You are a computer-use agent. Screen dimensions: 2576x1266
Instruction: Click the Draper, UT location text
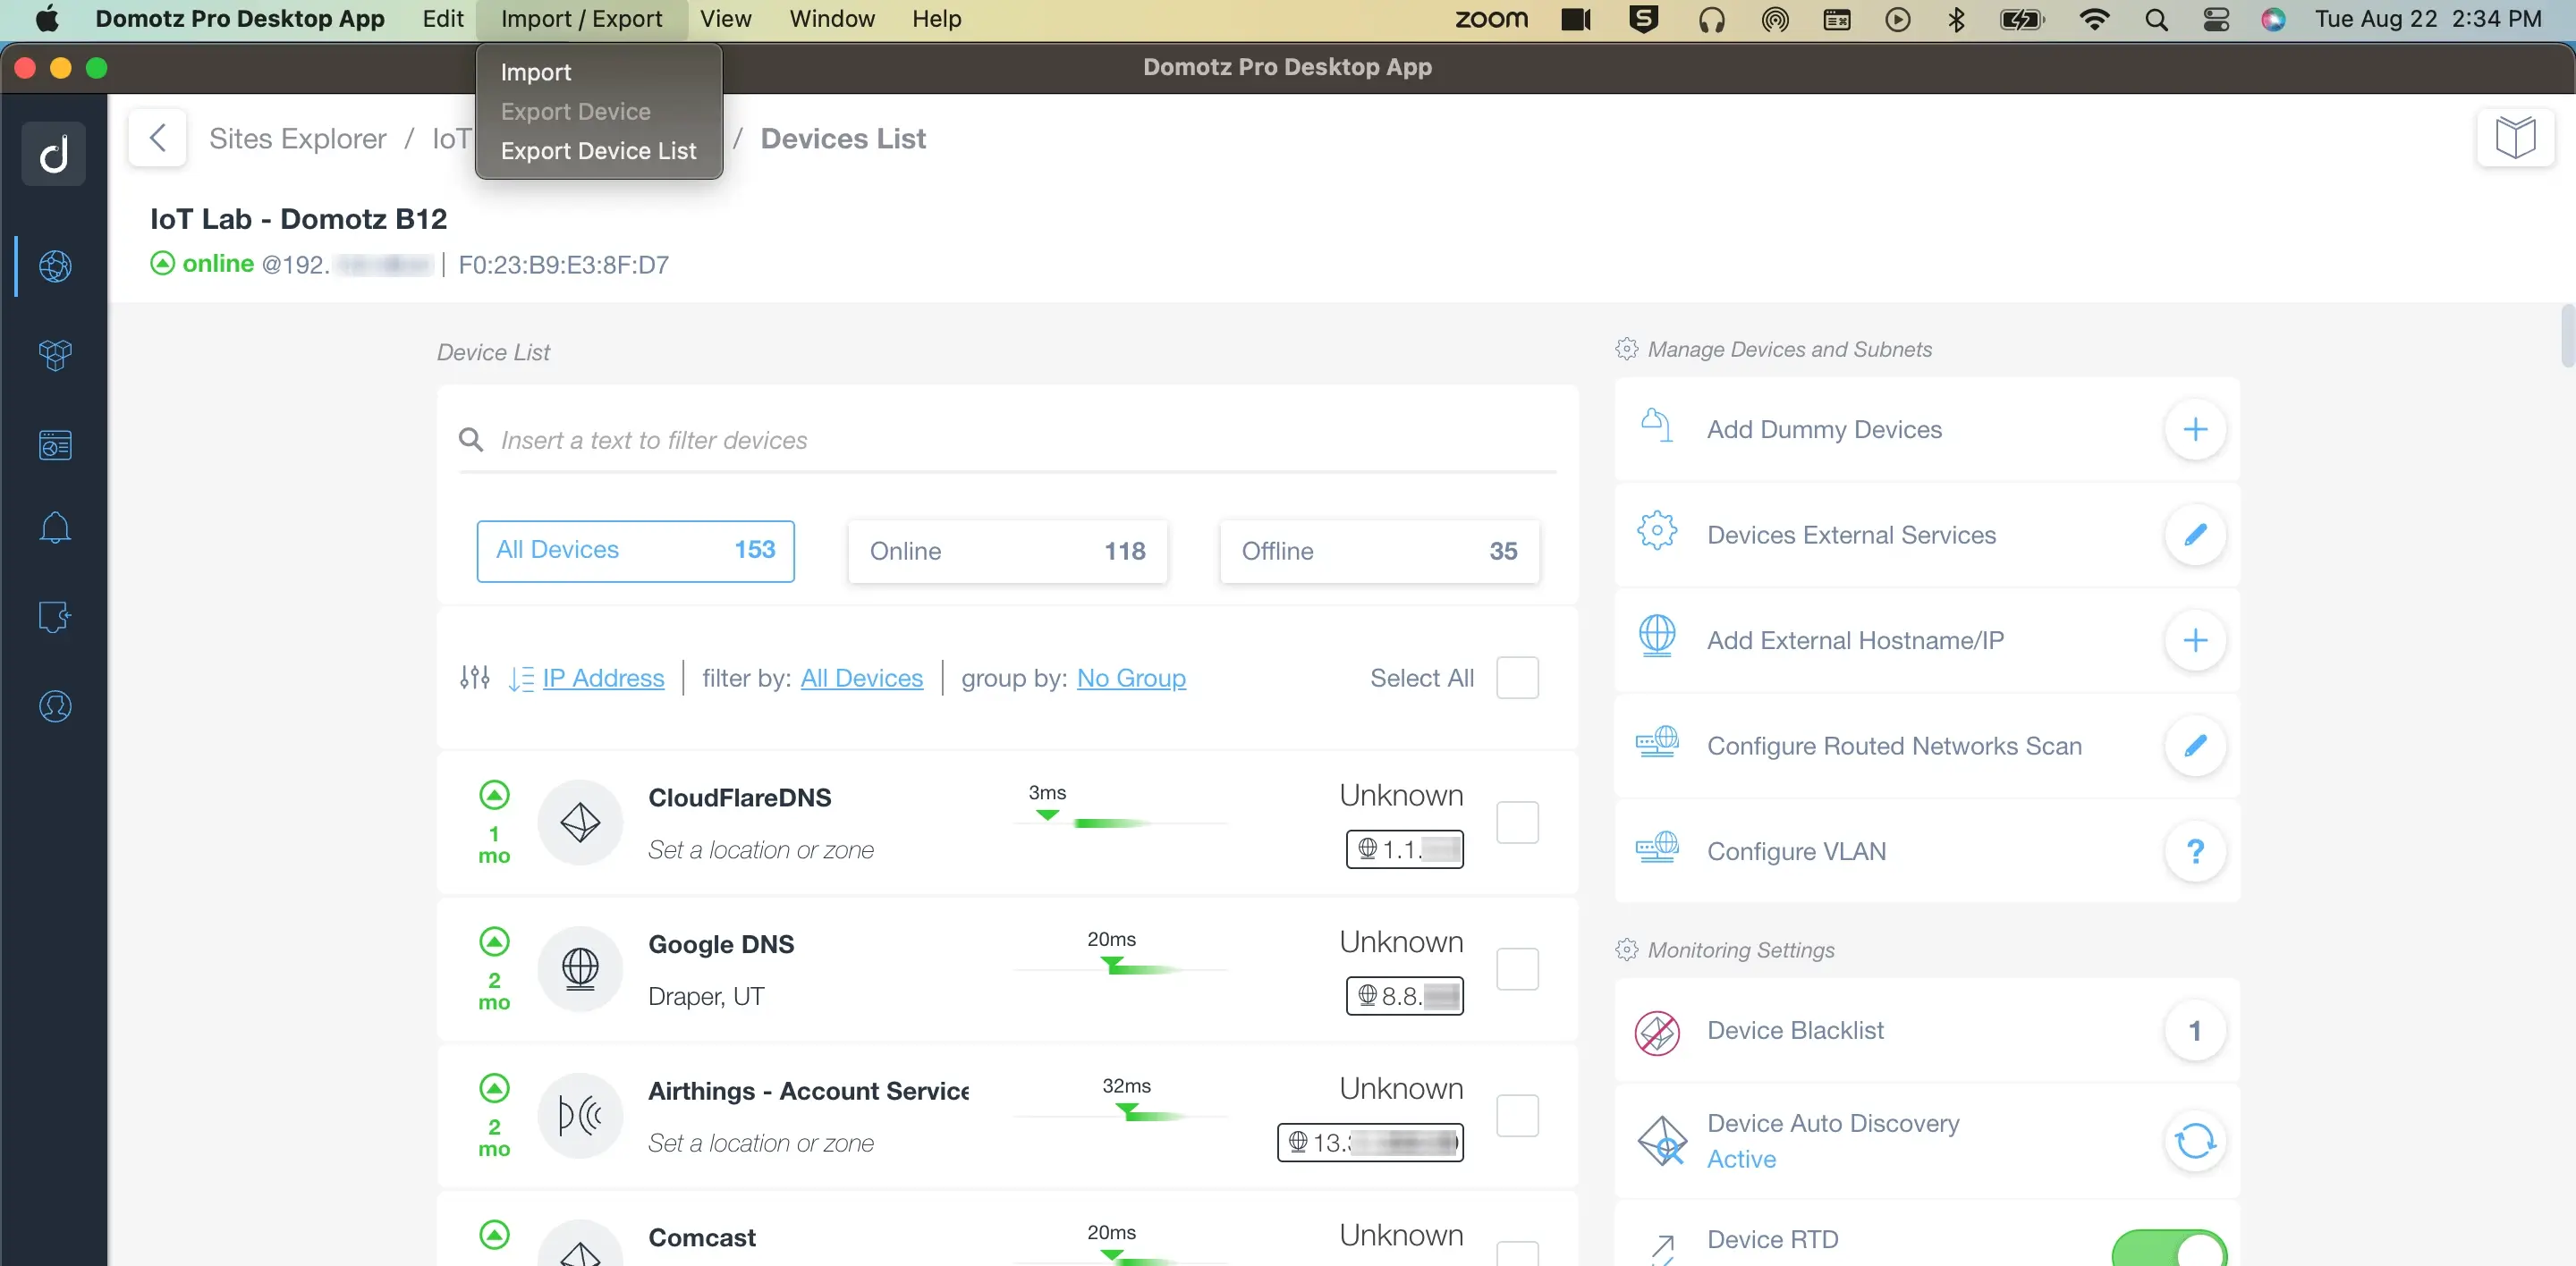click(706, 996)
